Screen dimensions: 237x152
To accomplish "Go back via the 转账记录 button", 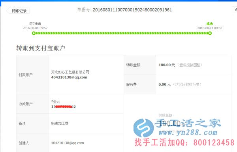I will click(x=19, y=11).
